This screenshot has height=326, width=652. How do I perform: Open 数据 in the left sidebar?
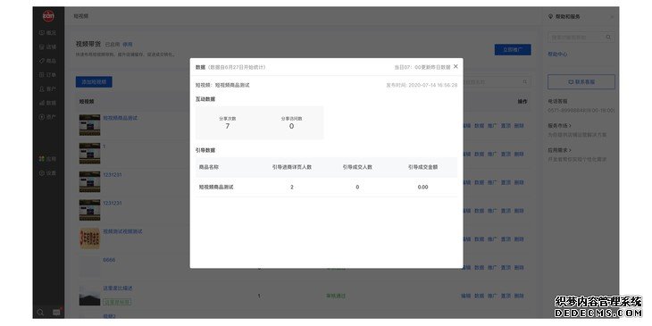tap(48, 103)
